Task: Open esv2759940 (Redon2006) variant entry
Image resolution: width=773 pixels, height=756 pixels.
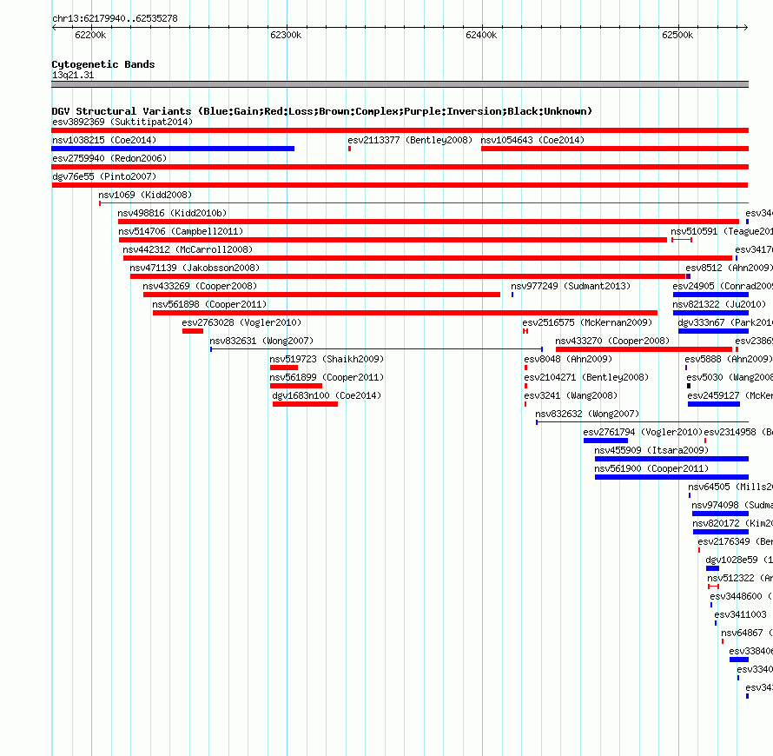Action: click(109, 158)
